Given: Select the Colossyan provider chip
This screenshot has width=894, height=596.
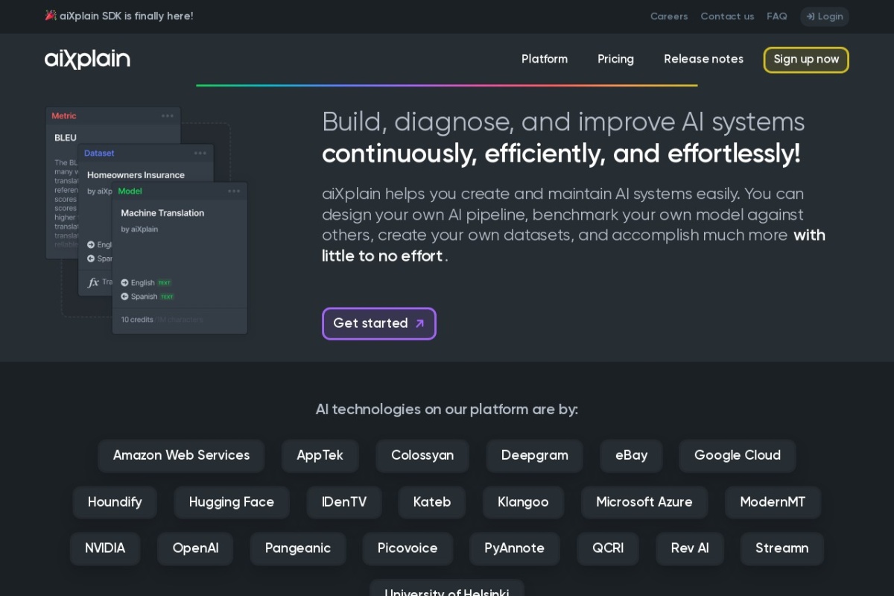Looking at the screenshot, I should (422, 455).
